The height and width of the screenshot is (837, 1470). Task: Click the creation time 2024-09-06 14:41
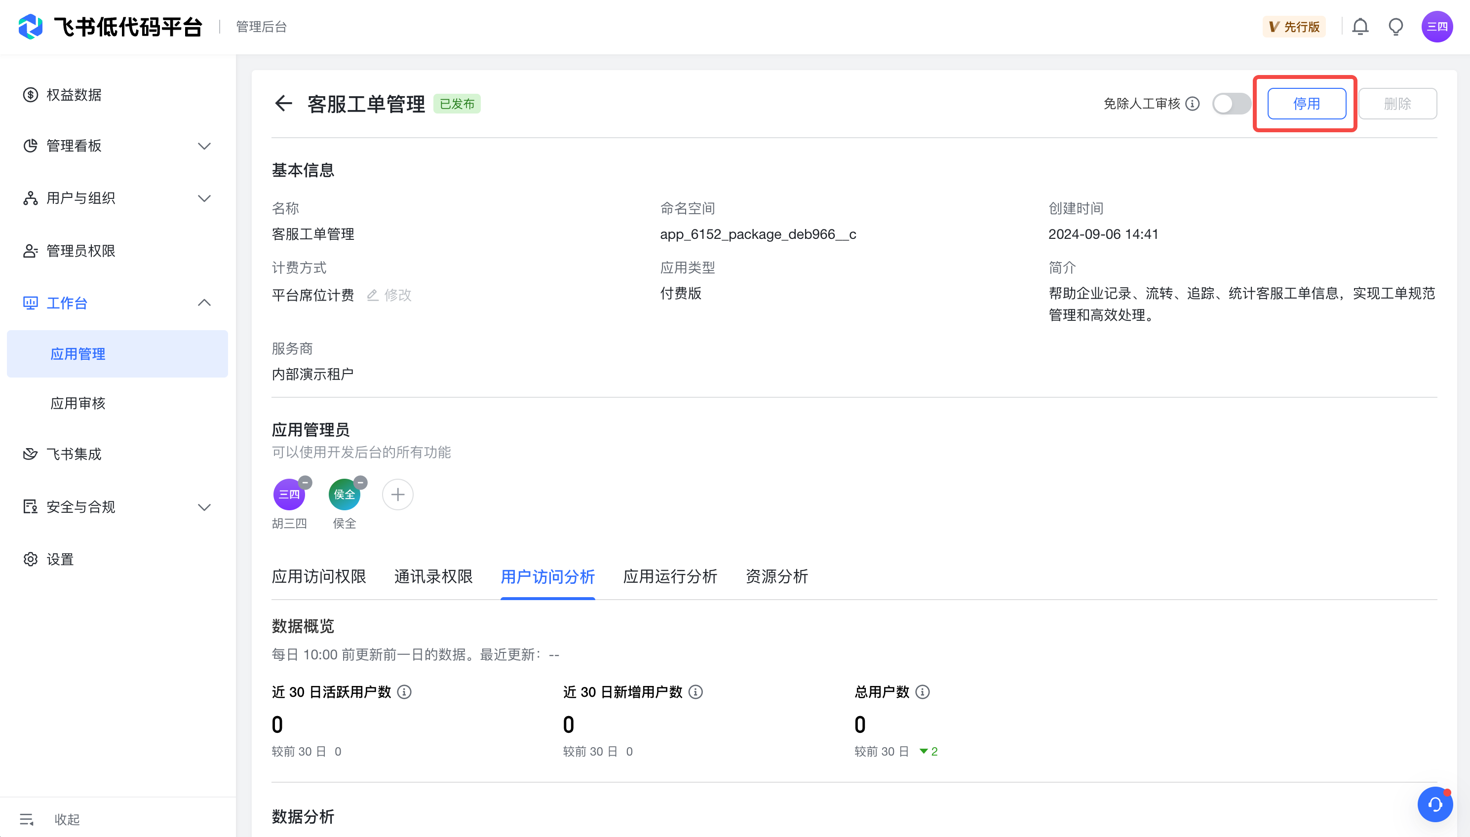pyautogui.click(x=1103, y=234)
